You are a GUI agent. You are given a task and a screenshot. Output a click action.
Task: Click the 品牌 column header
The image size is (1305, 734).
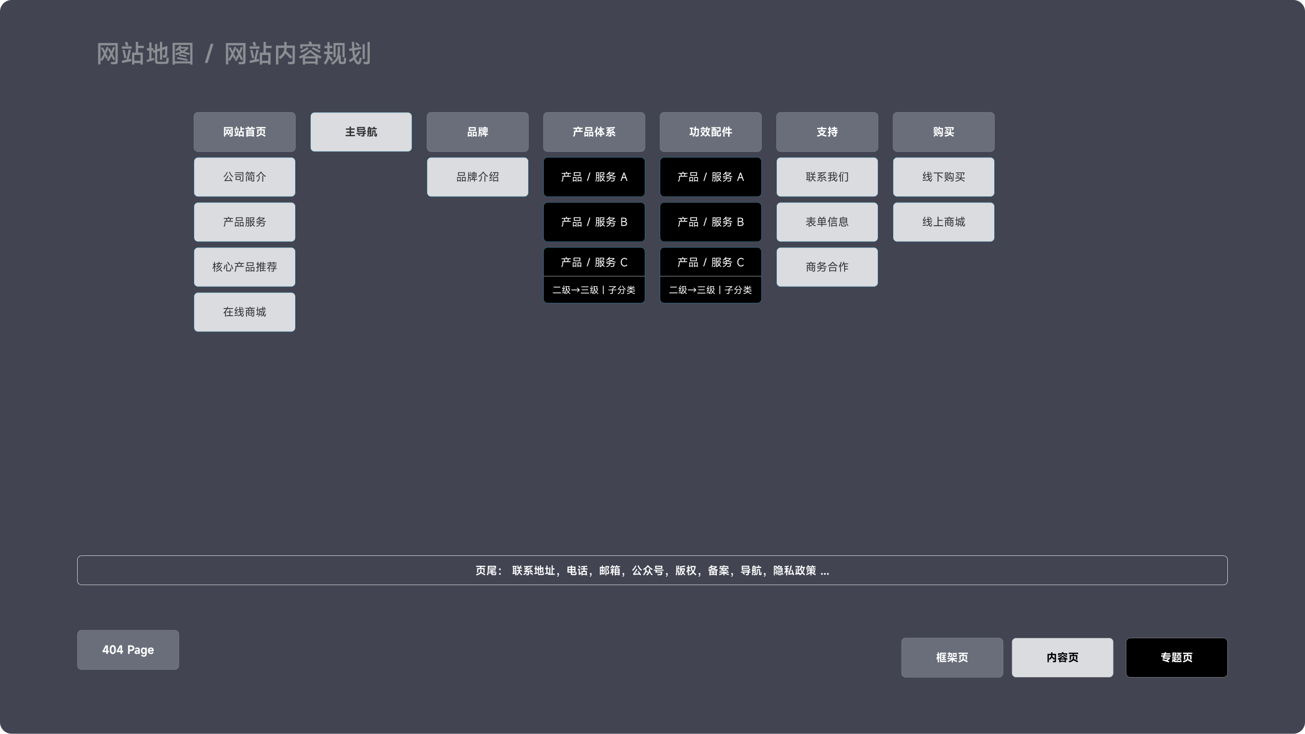477,132
